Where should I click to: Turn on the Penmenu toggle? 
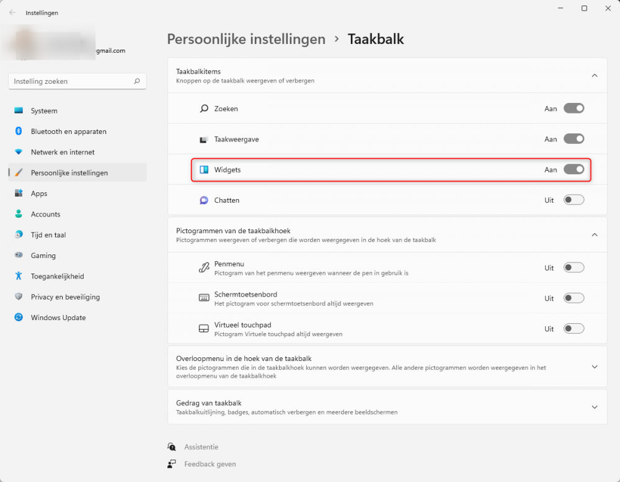click(573, 267)
